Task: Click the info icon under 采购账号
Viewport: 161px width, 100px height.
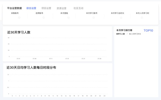Action: pos(19,18)
